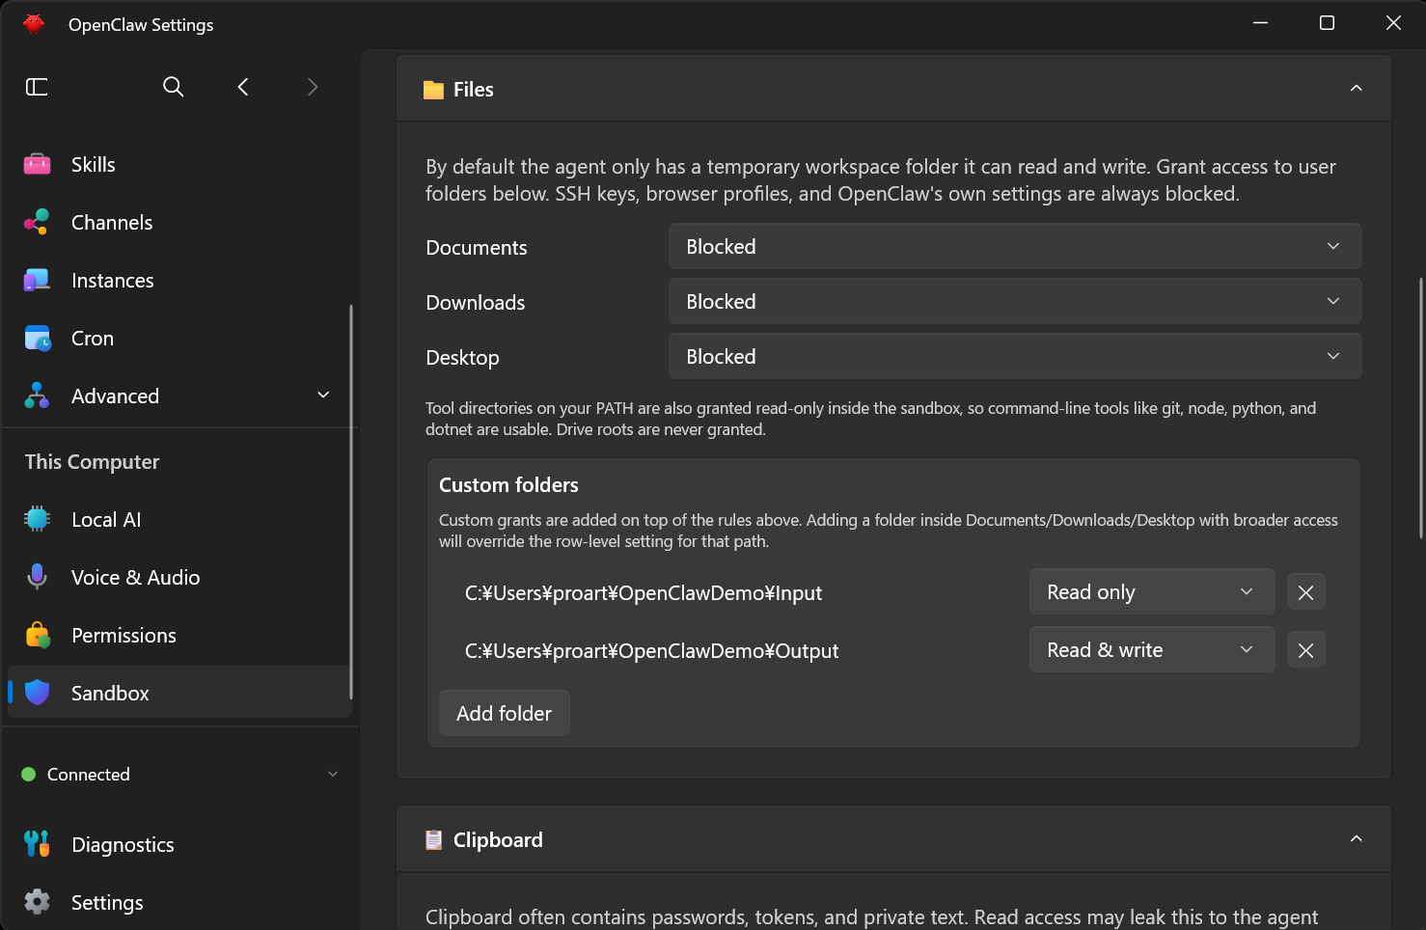
Task: Click the sidebar vertical scrollbar
Action: (x=351, y=502)
